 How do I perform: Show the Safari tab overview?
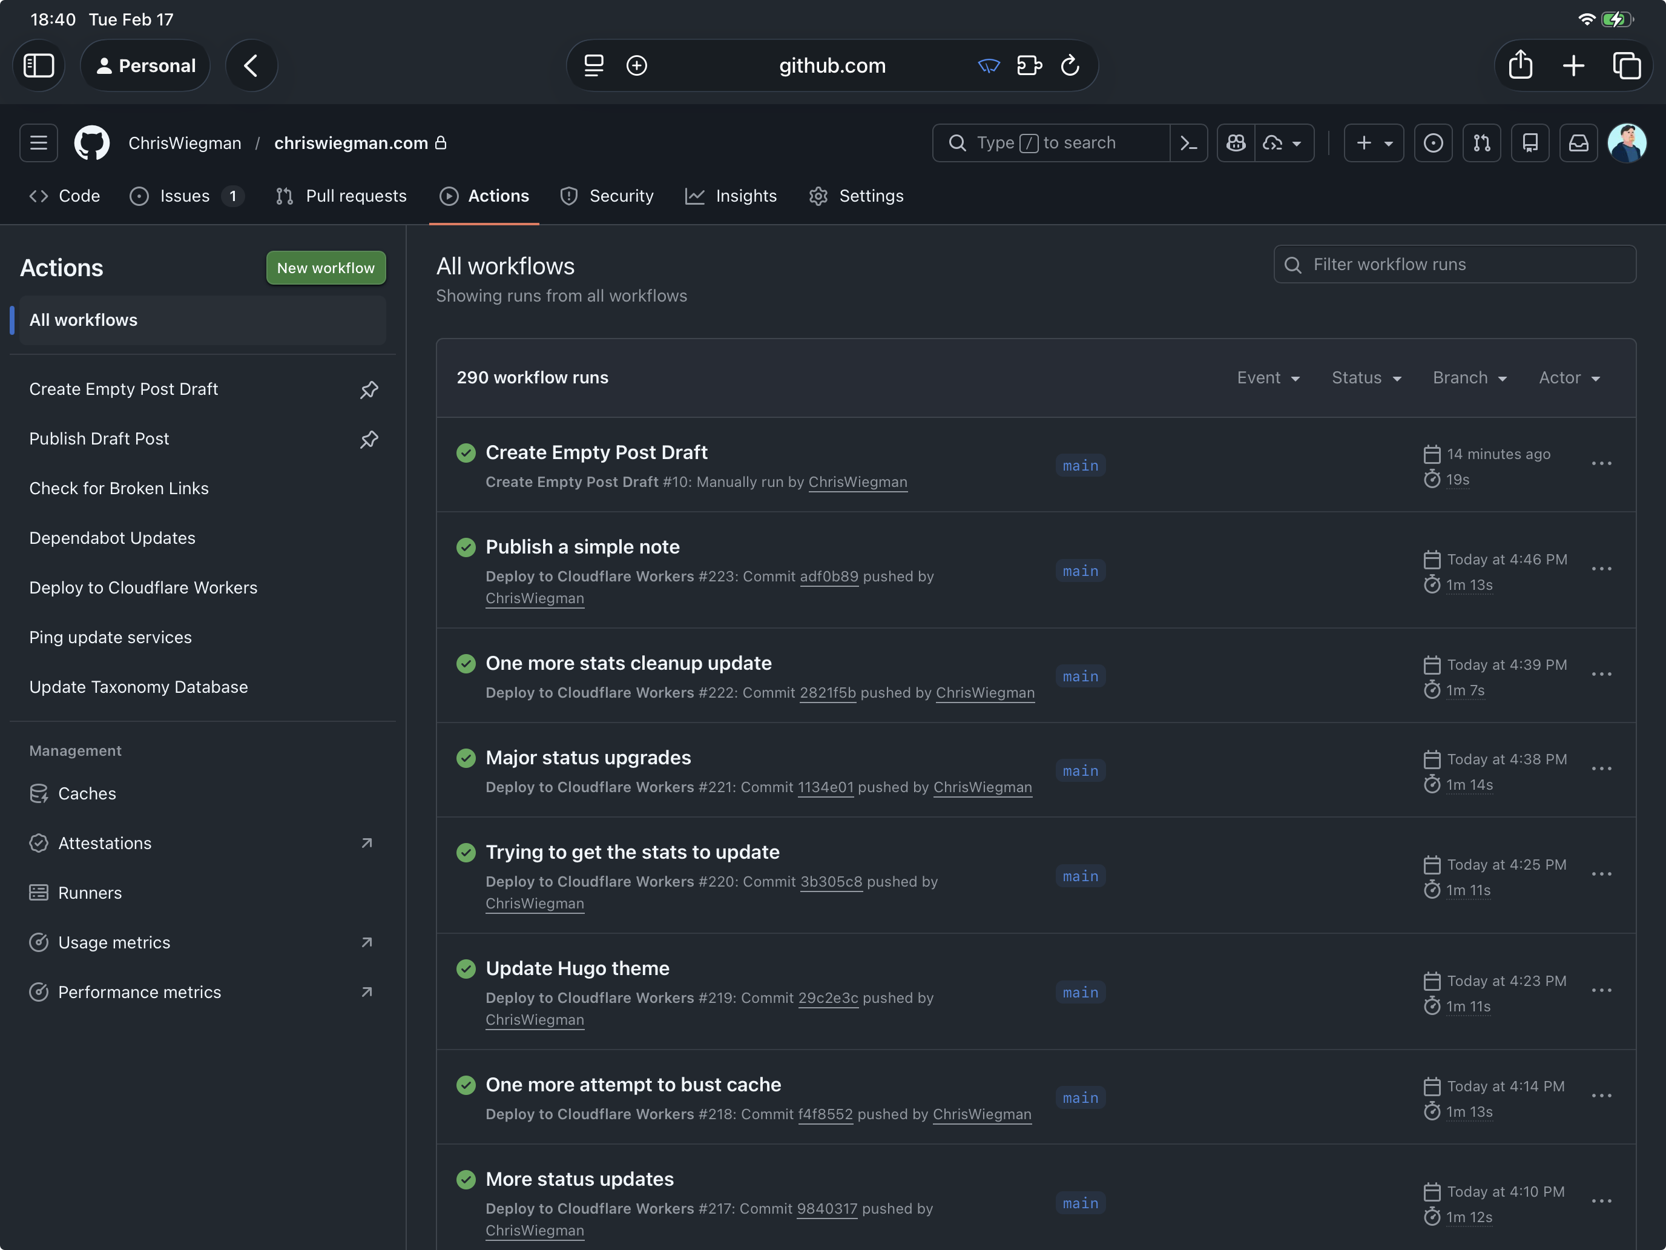click(1626, 65)
